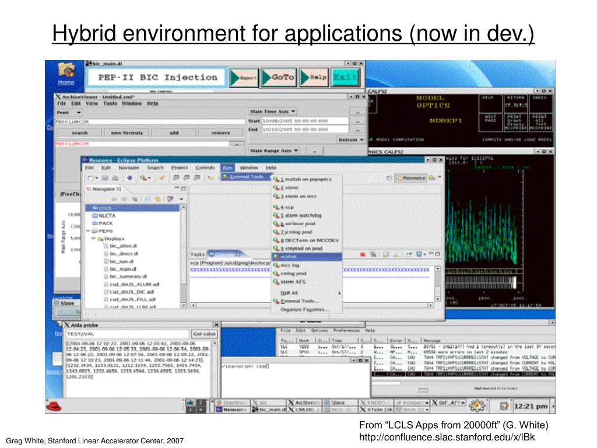Click the red Terminate icon in Console toolbar
Image resolution: width=597 pixels, height=448 pixels.
[363, 254]
